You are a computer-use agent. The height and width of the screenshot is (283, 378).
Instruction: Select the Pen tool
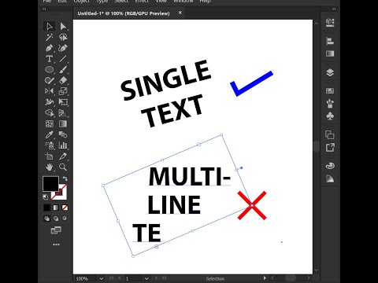pos(50,48)
